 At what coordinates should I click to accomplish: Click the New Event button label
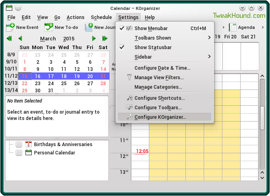pyautogui.click(x=27, y=27)
